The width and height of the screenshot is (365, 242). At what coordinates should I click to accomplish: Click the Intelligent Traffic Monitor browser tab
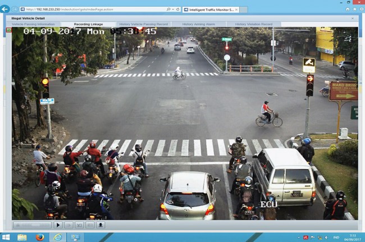pos(209,10)
